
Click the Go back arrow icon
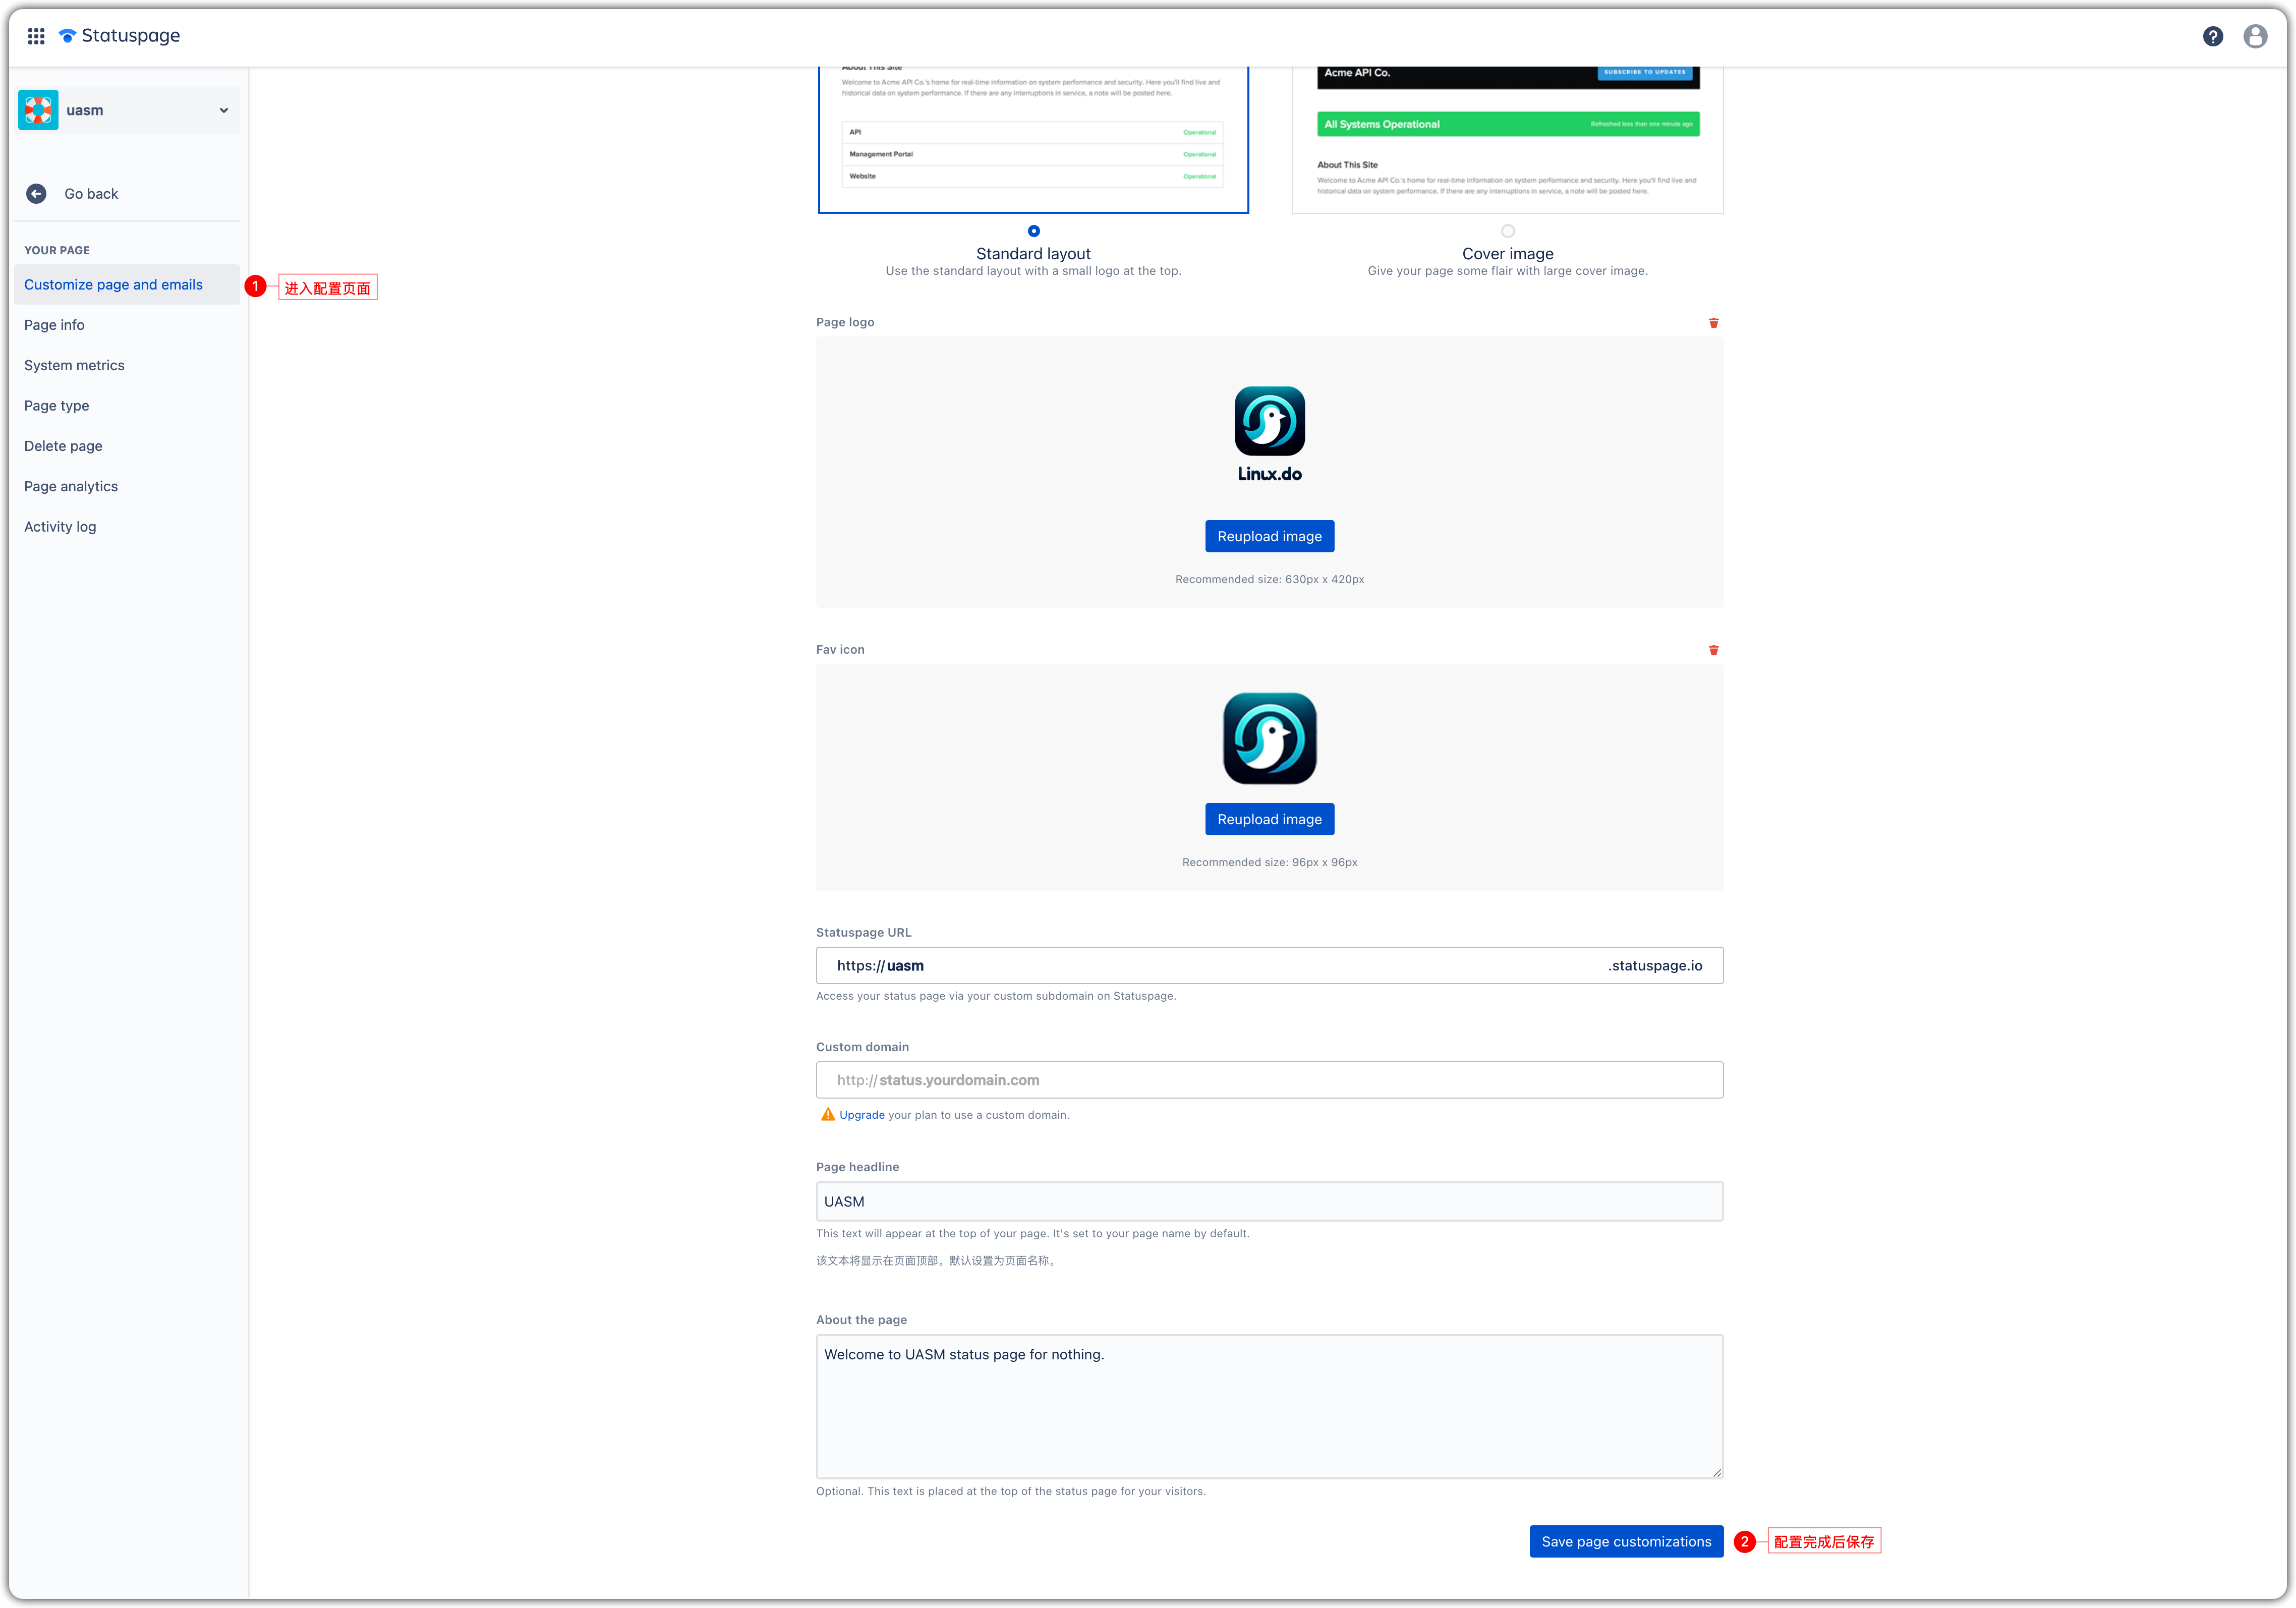(36, 194)
